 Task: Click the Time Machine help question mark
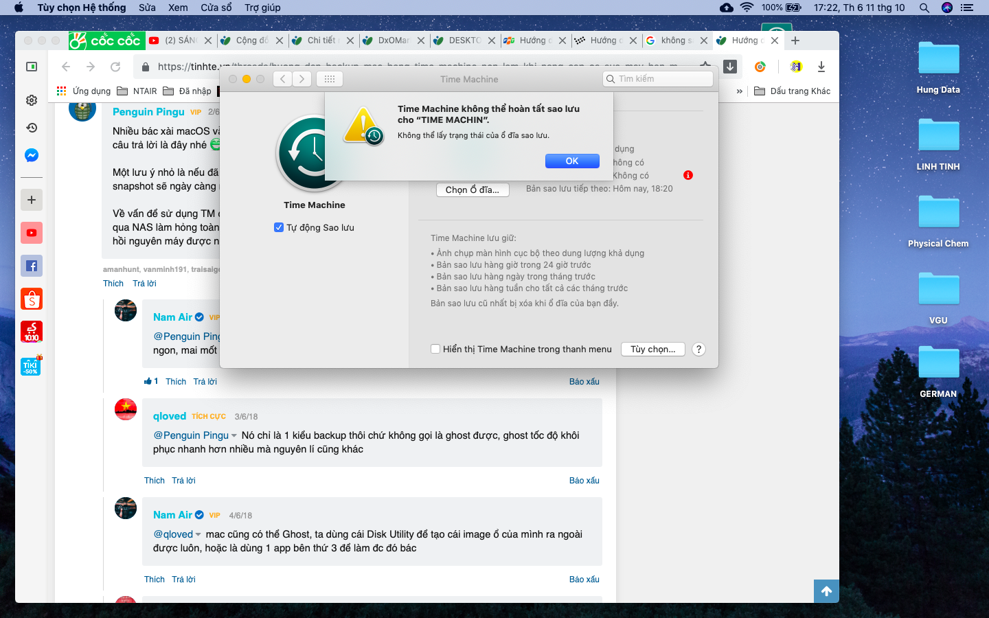tap(698, 349)
